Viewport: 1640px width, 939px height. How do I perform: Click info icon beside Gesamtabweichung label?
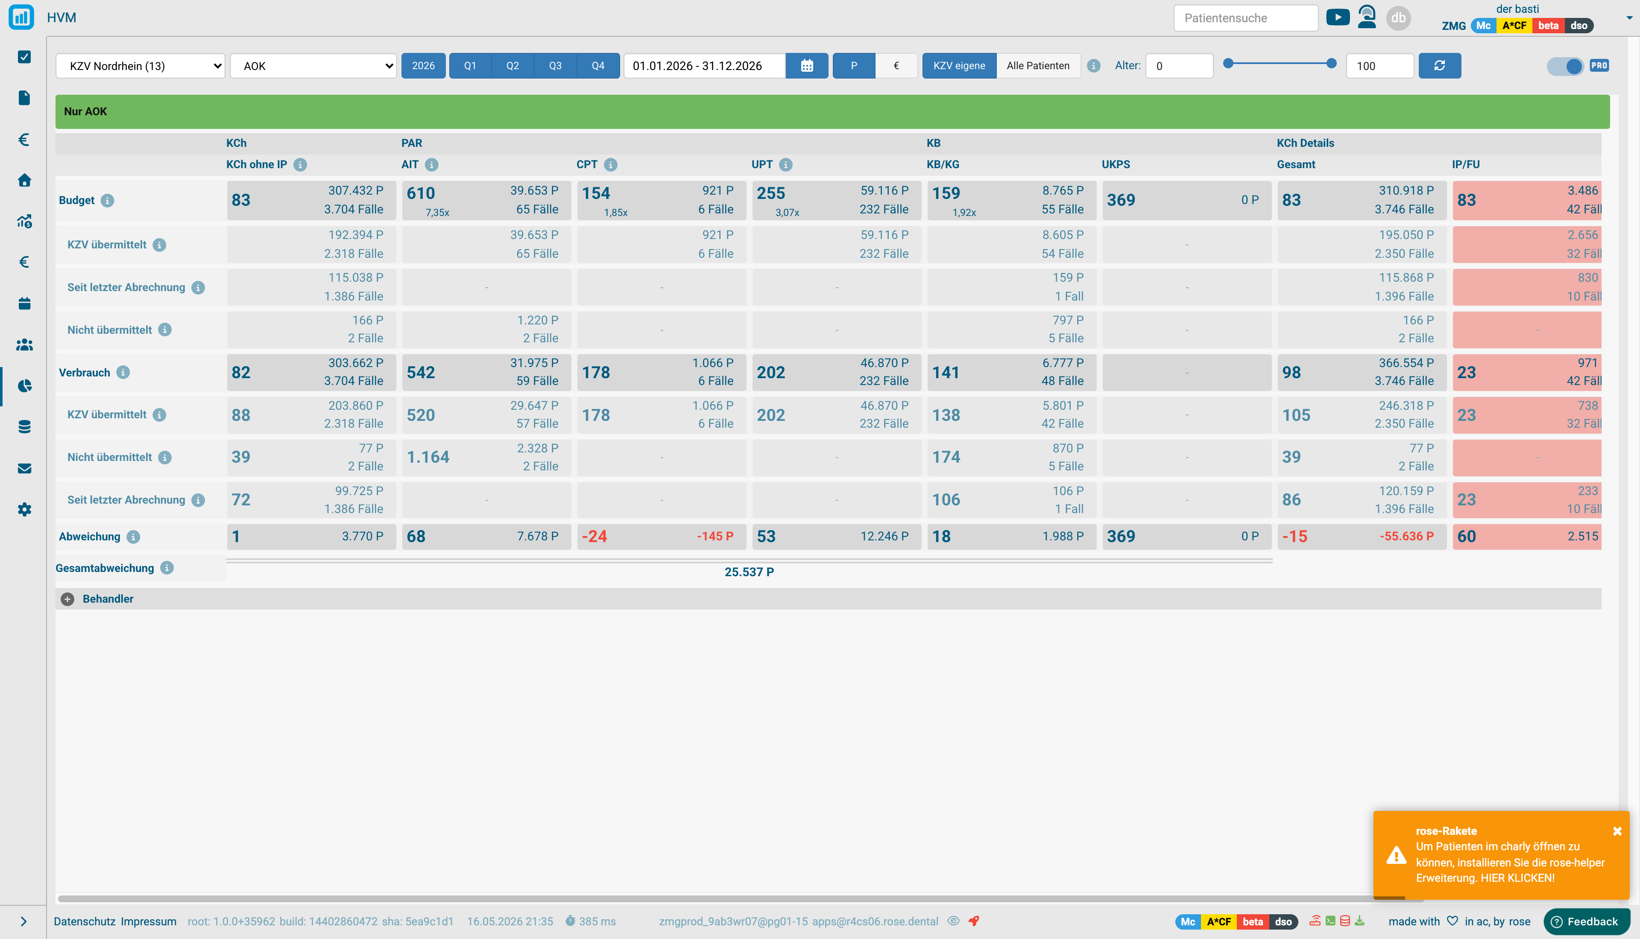(x=167, y=568)
